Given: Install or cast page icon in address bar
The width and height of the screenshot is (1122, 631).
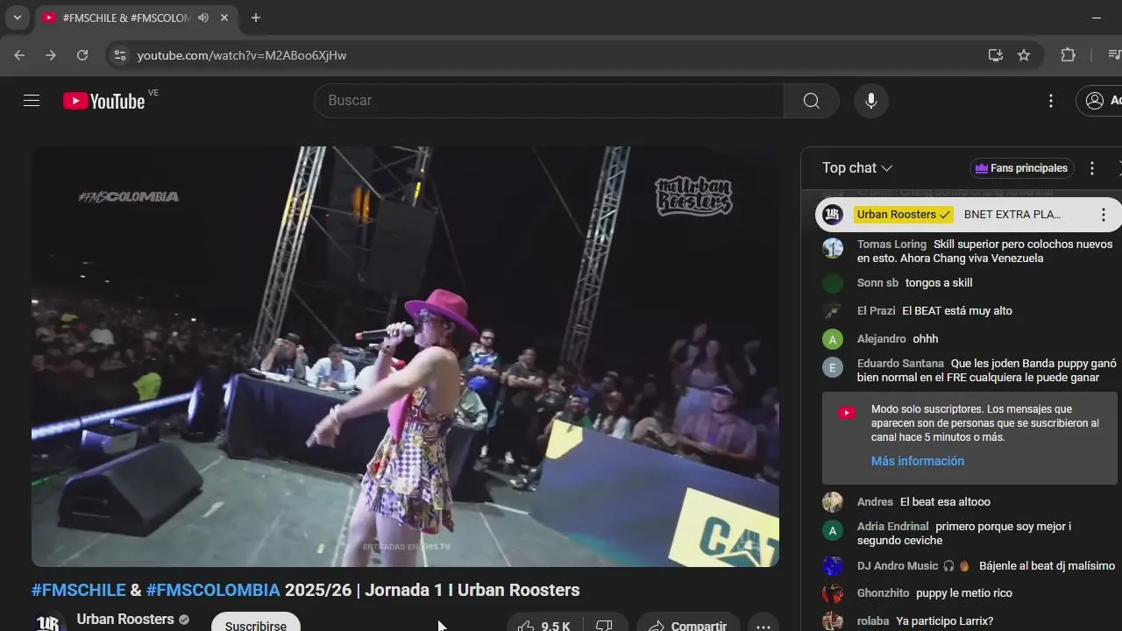Looking at the screenshot, I should click(996, 55).
